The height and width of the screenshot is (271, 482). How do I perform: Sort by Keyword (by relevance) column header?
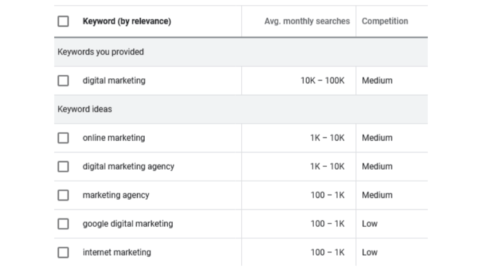(126, 21)
